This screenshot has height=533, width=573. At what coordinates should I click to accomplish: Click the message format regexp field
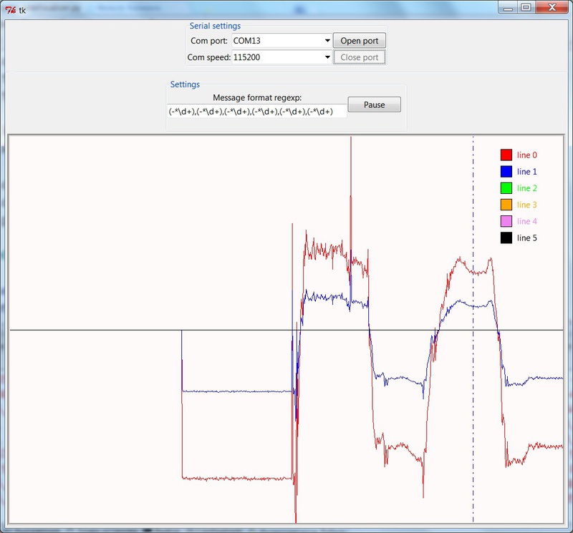tap(256, 112)
